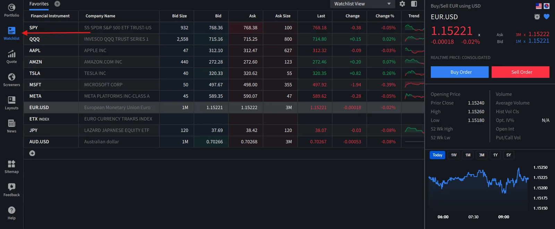
Task: Click the AMZN change value +0.20
Action: point(355,62)
